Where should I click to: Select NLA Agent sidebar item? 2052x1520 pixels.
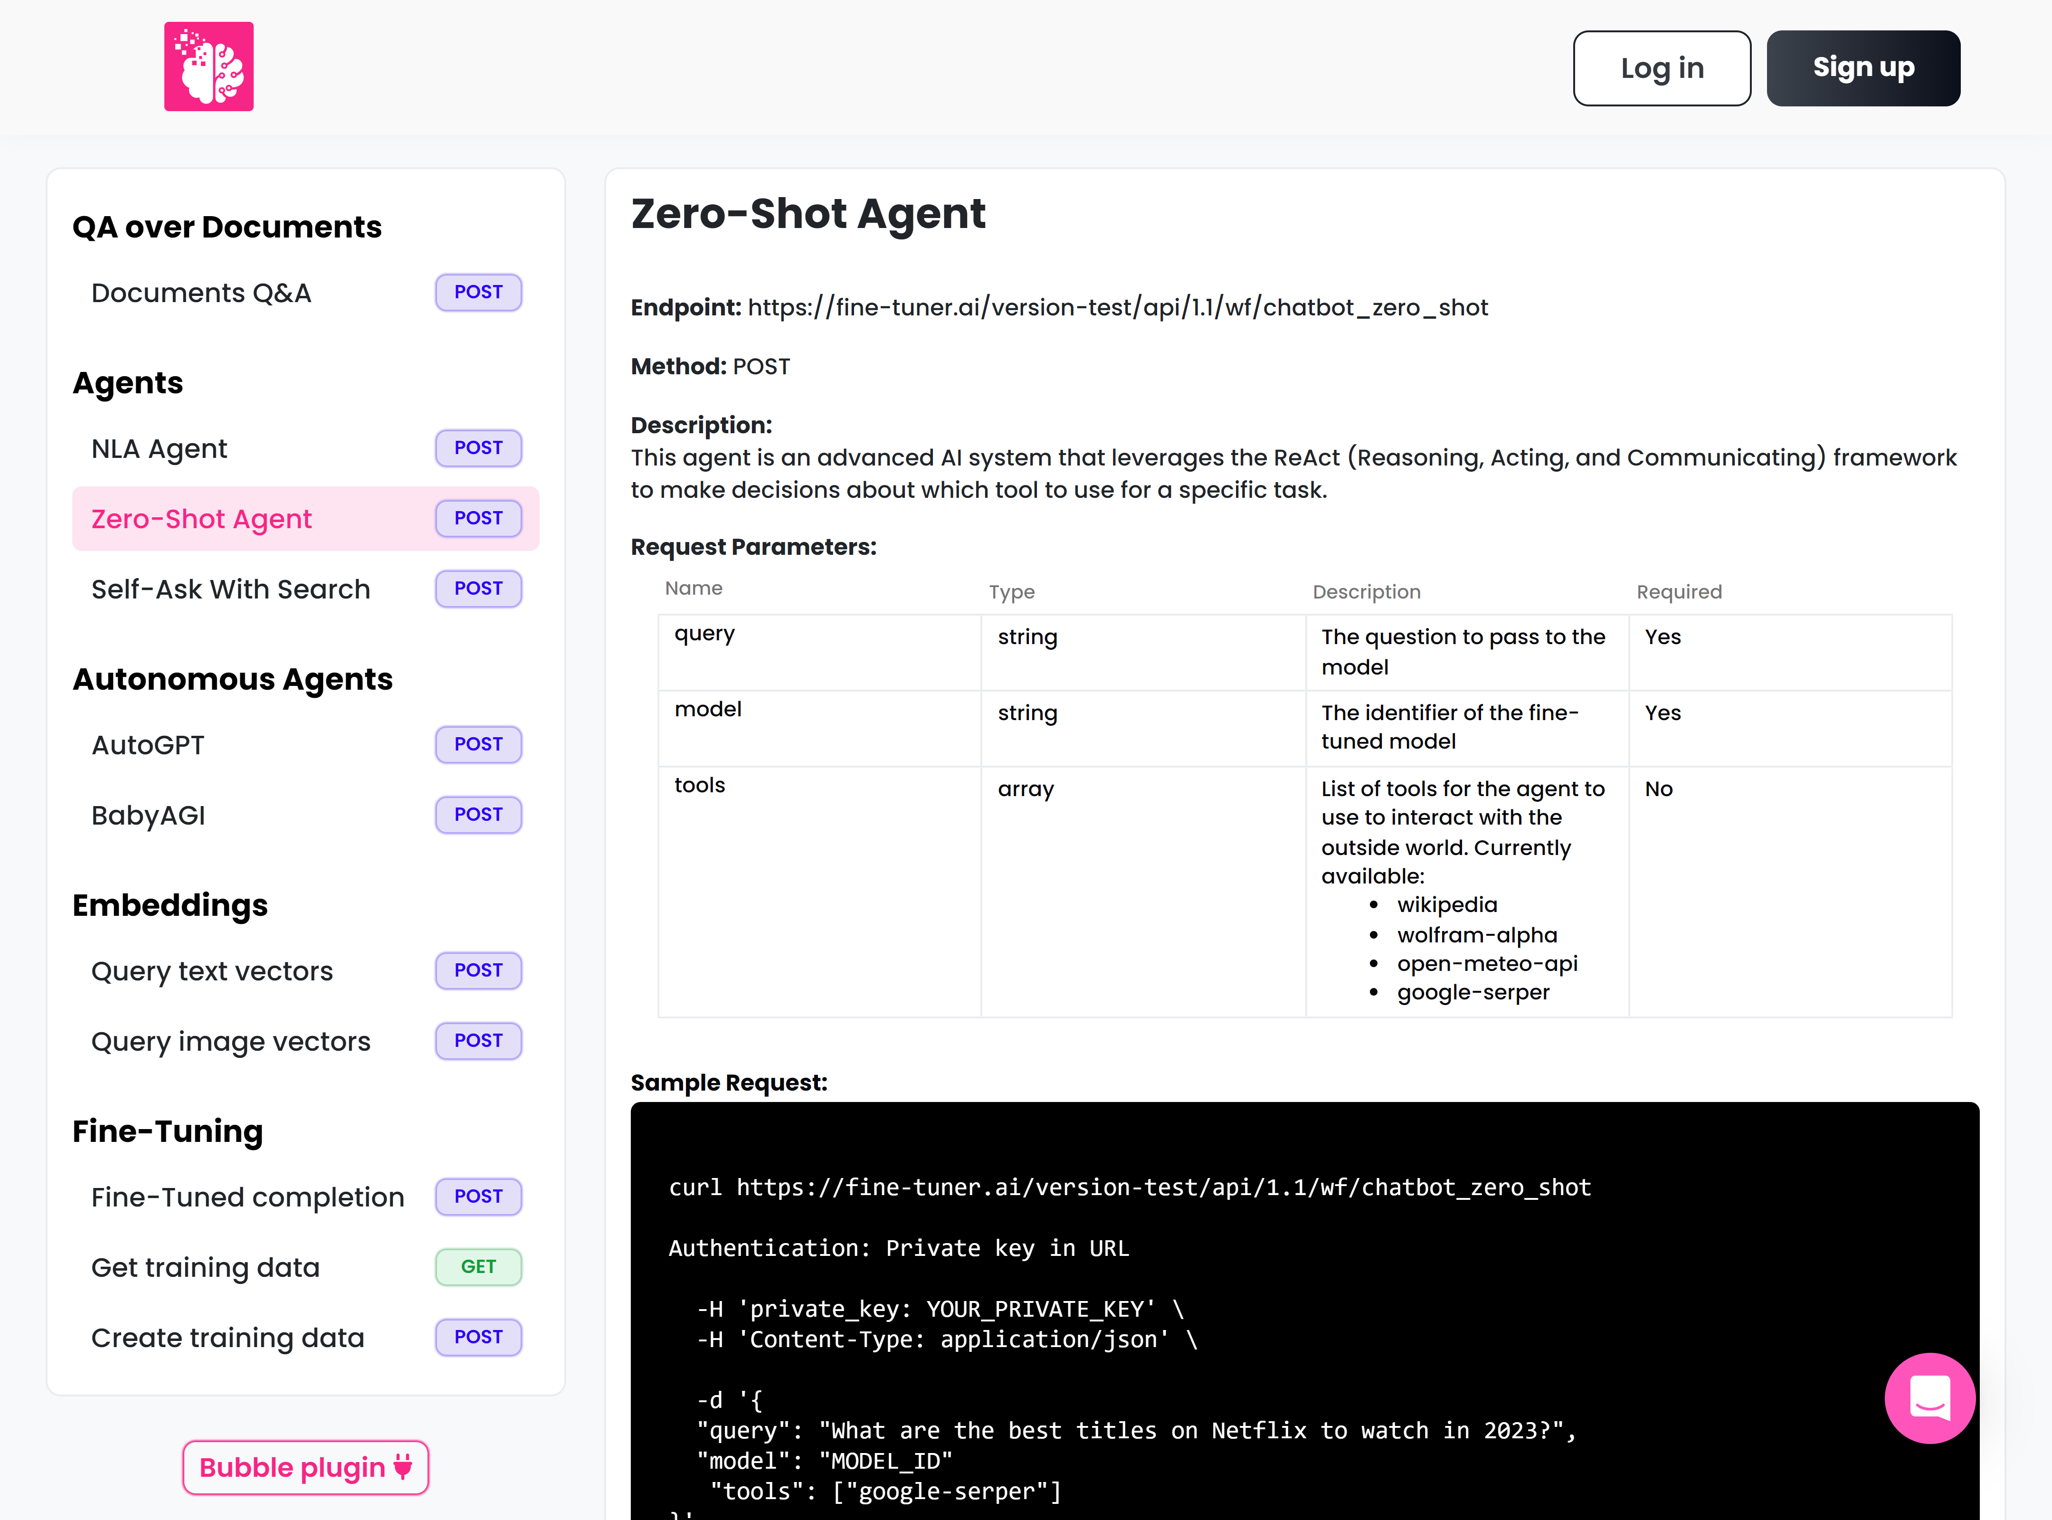click(159, 449)
